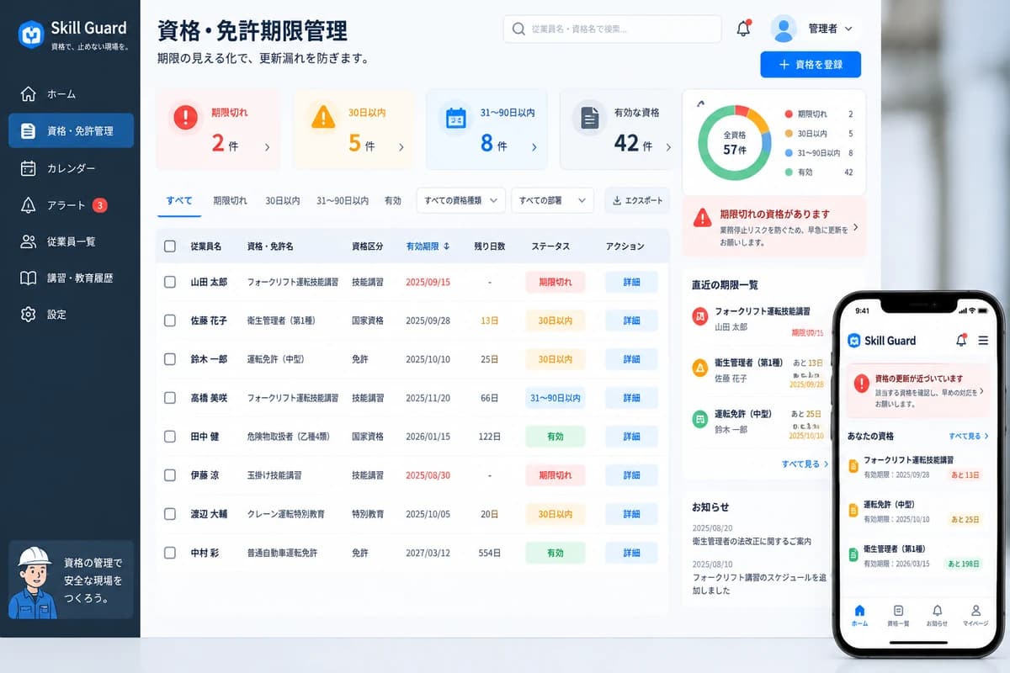The image size is (1010, 673).
Task: Tap the phone's hamburger menu icon
Action: pyautogui.click(x=982, y=341)
